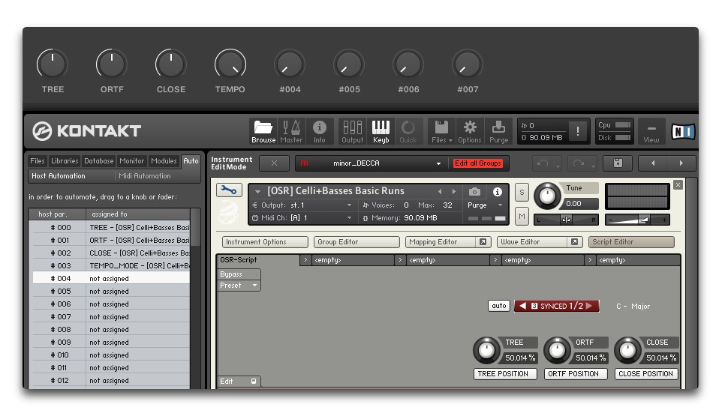Expand the instrument name header arrow

(258, 191)
